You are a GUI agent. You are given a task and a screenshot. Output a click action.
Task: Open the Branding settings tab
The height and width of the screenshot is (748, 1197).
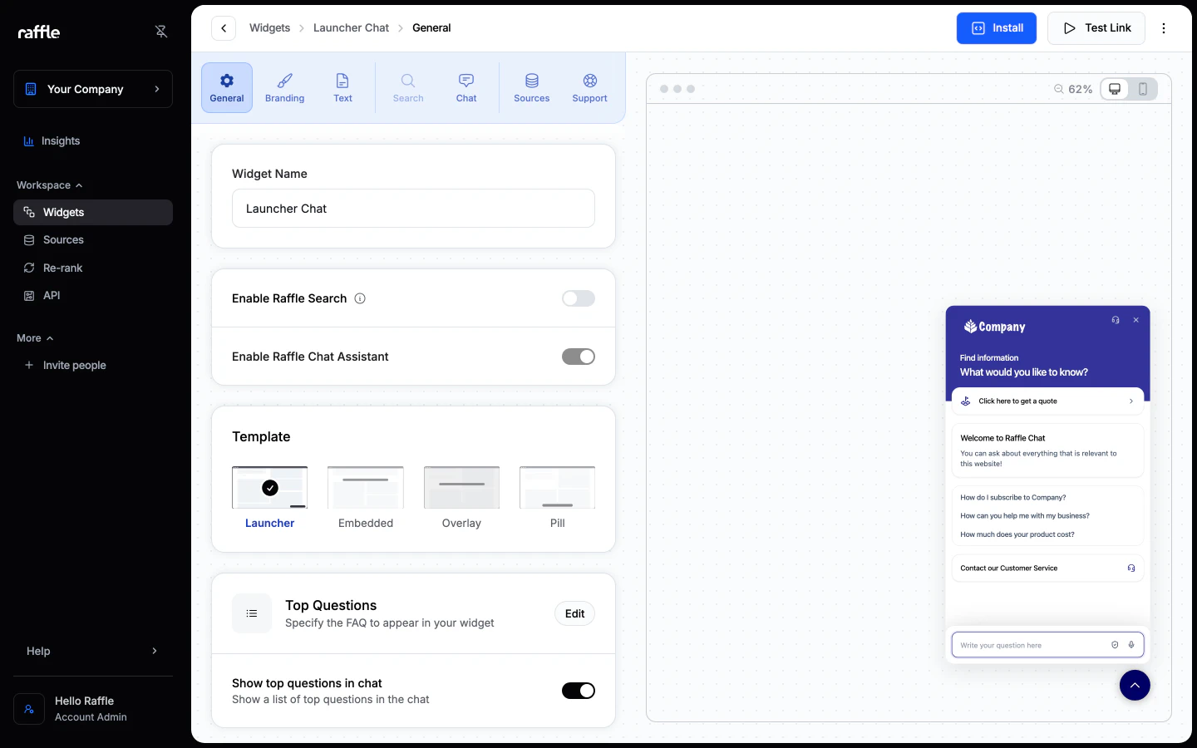click(284, 87)
